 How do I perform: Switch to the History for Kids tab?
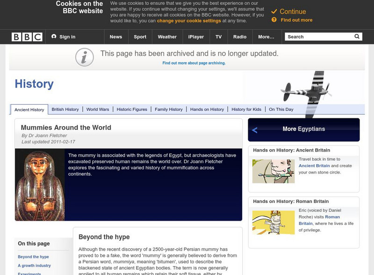[x=246, y=109]
